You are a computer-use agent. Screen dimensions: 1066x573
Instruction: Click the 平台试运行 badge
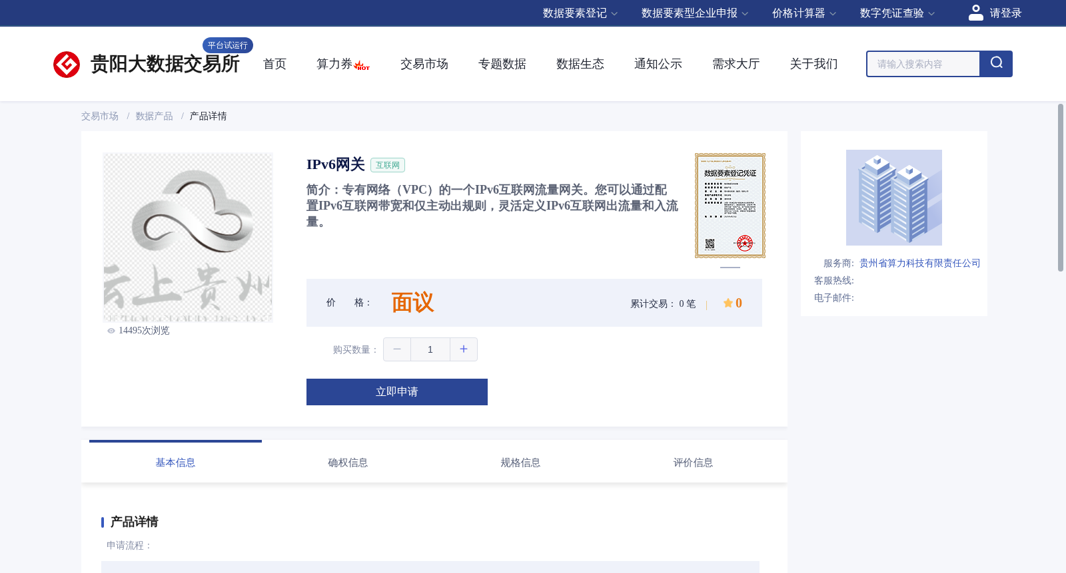click(228, 45)
